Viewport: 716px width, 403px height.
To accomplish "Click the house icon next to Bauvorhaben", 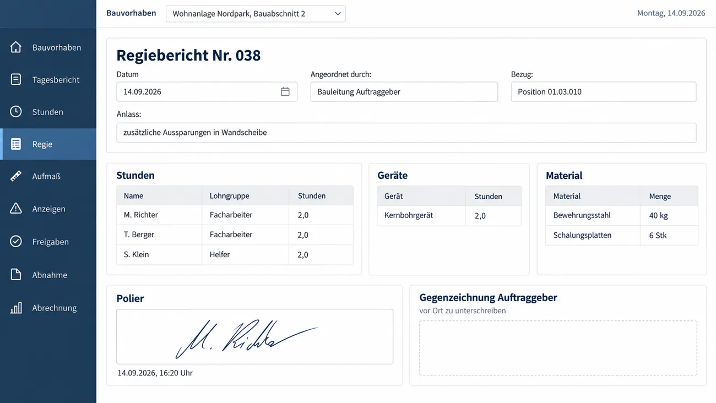I will coord(16,47).
